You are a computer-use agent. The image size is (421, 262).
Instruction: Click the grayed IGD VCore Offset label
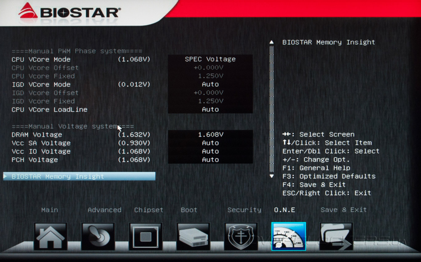45,93
